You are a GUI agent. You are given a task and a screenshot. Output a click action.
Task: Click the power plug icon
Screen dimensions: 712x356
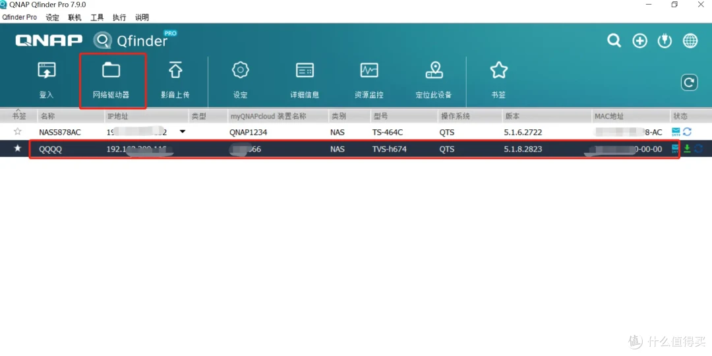(665, 41)
